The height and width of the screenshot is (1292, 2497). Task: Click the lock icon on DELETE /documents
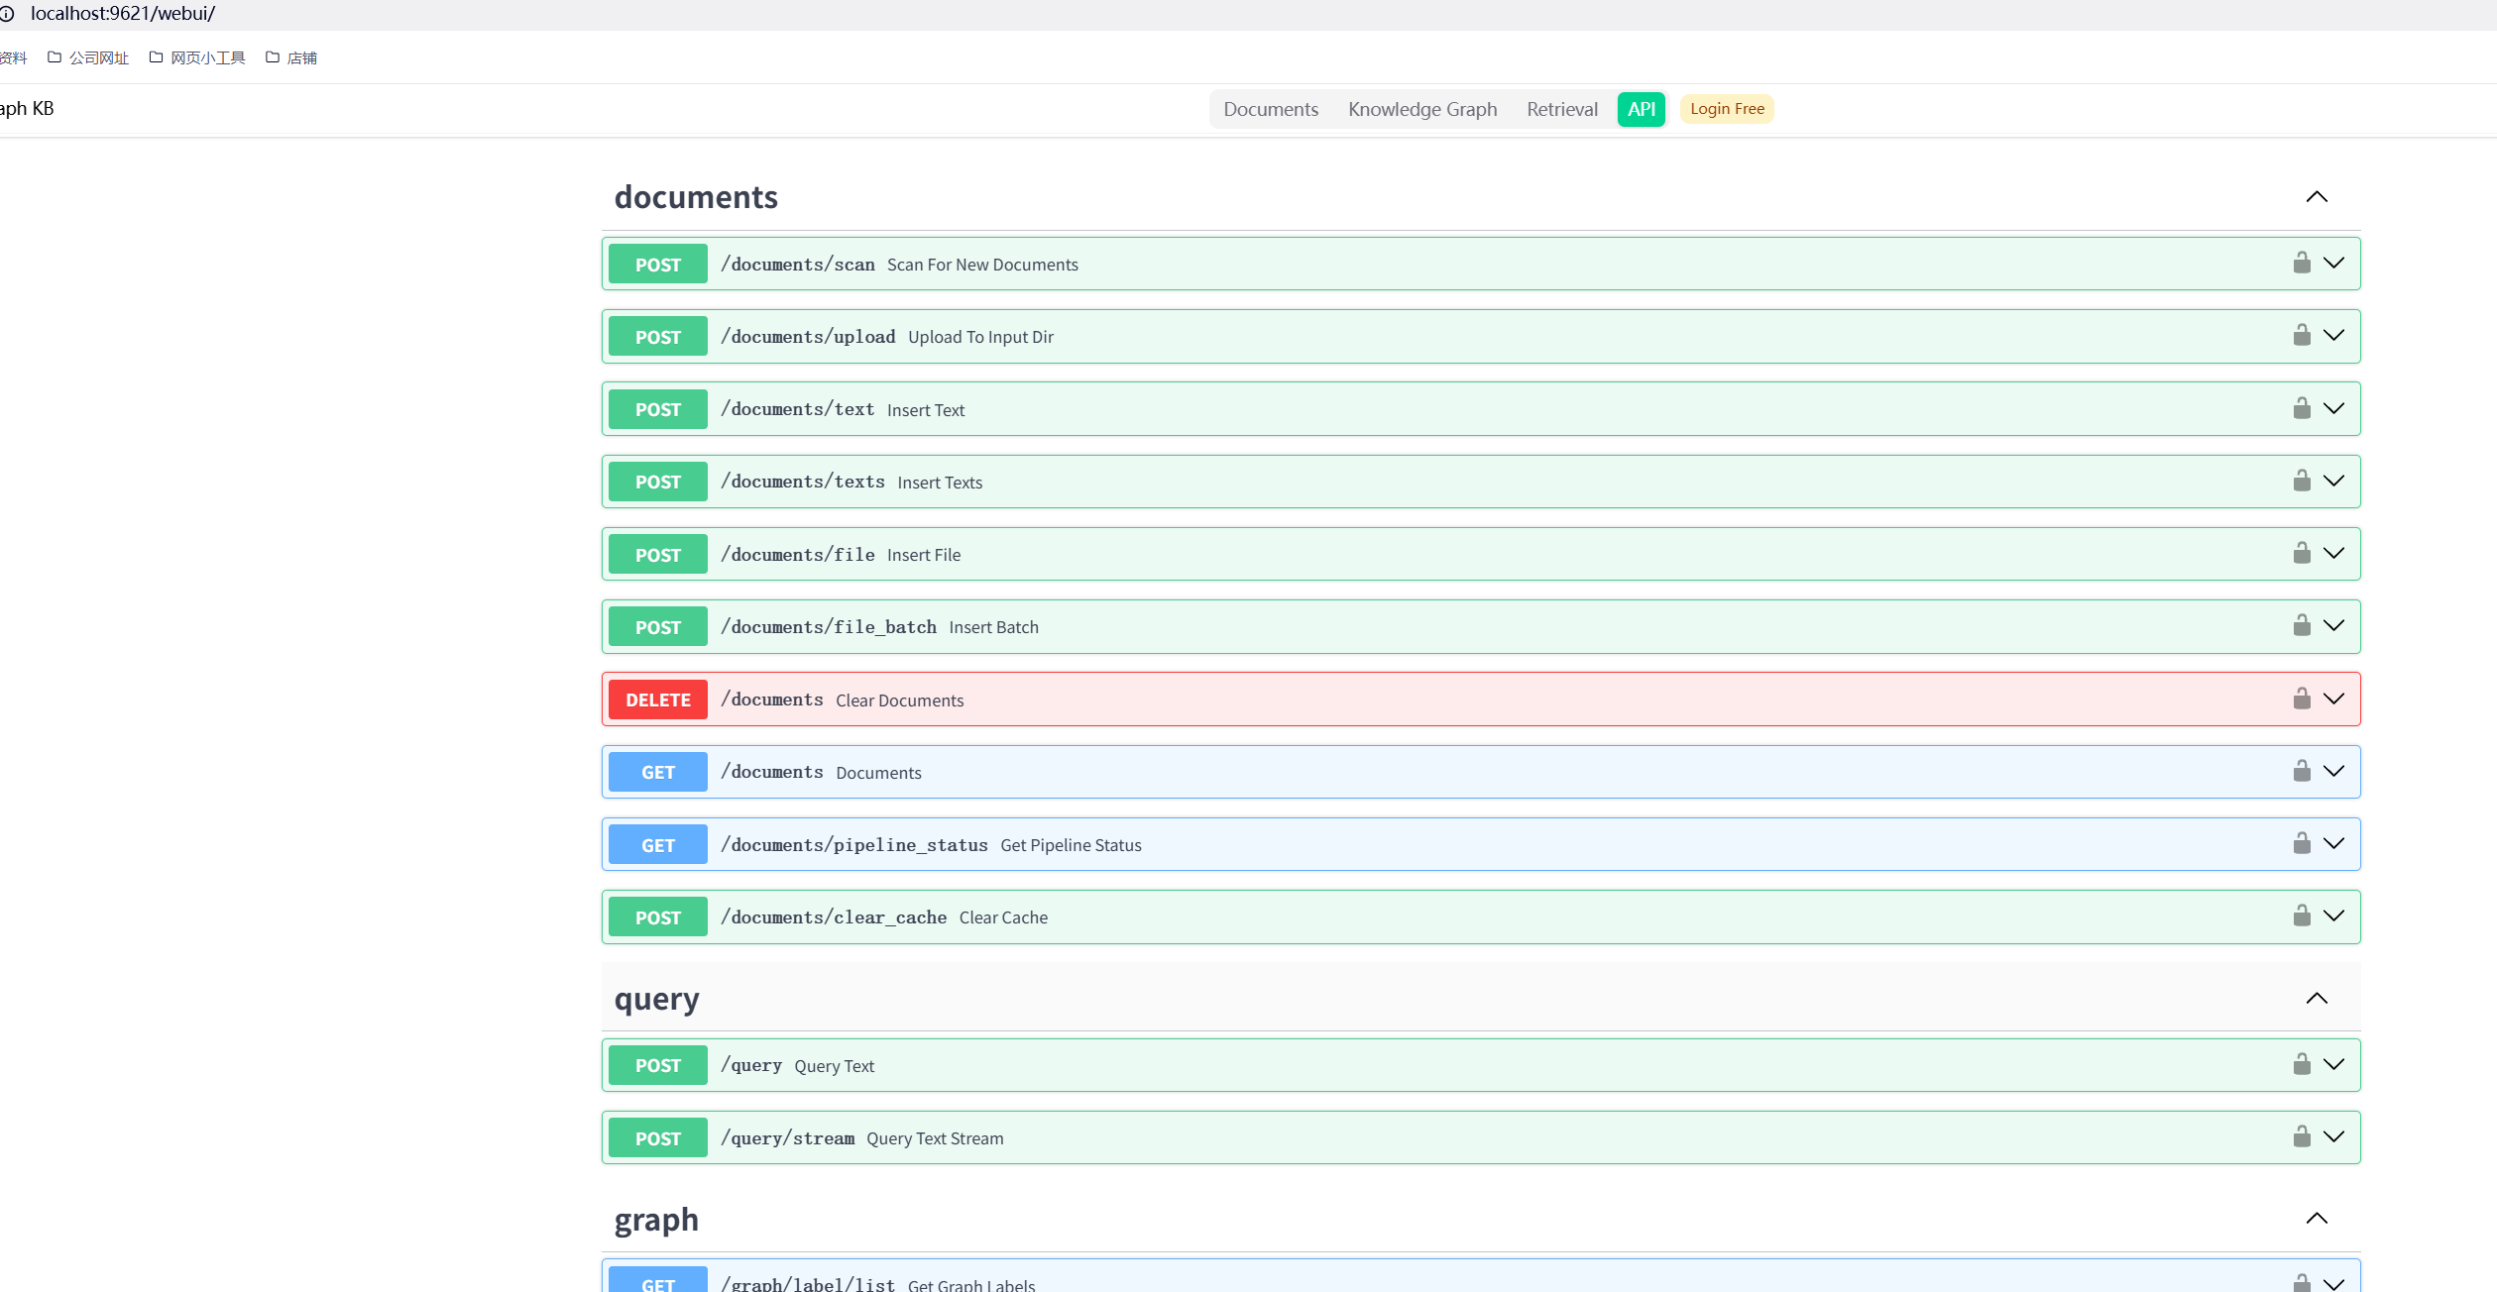point(2300,699)
